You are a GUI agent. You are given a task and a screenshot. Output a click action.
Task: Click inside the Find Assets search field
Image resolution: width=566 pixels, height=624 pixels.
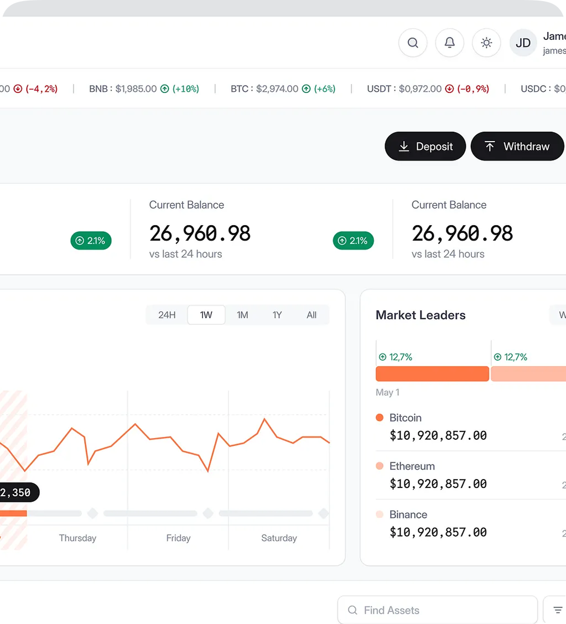point(437,610)
